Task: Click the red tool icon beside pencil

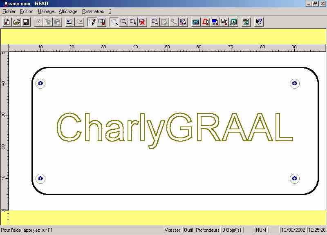Action: coord(101,22)
